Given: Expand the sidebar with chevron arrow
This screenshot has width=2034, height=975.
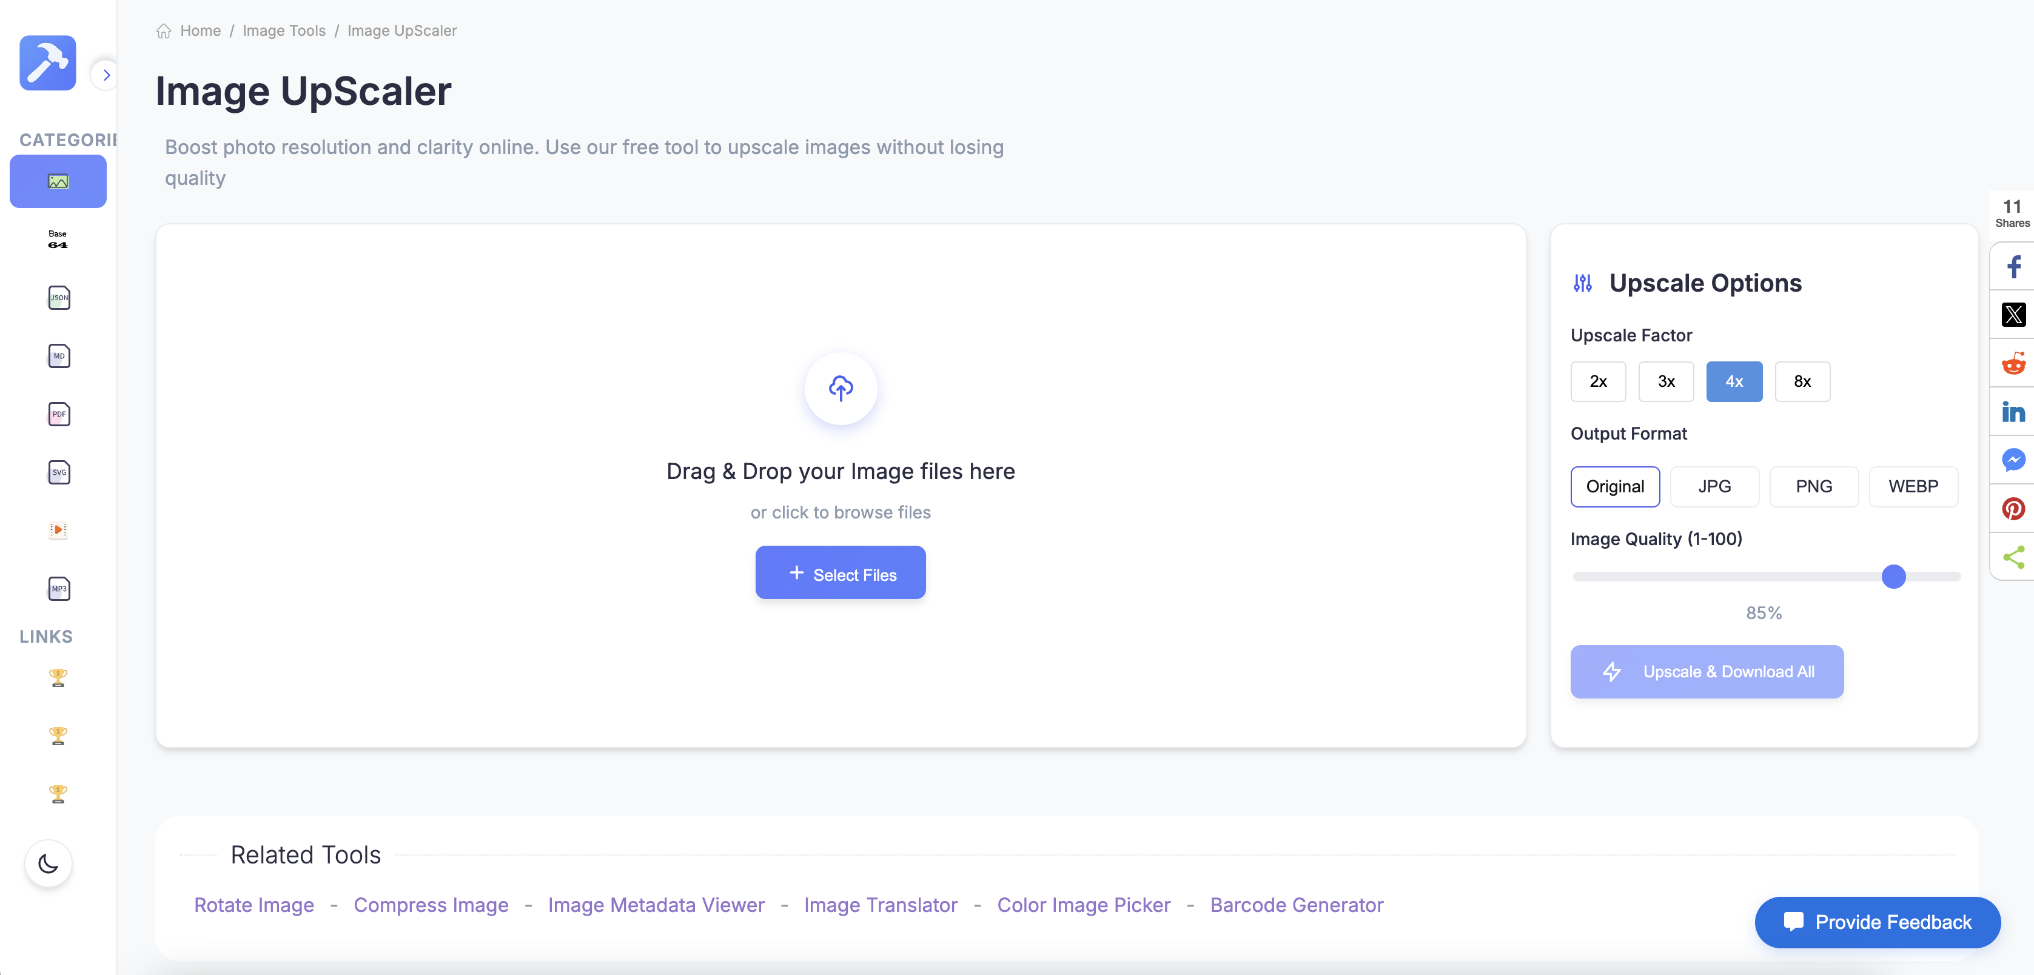Looking at the screenshot, I should (106, 75).
